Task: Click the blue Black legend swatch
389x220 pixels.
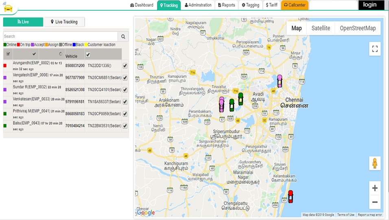Action: 74,45
